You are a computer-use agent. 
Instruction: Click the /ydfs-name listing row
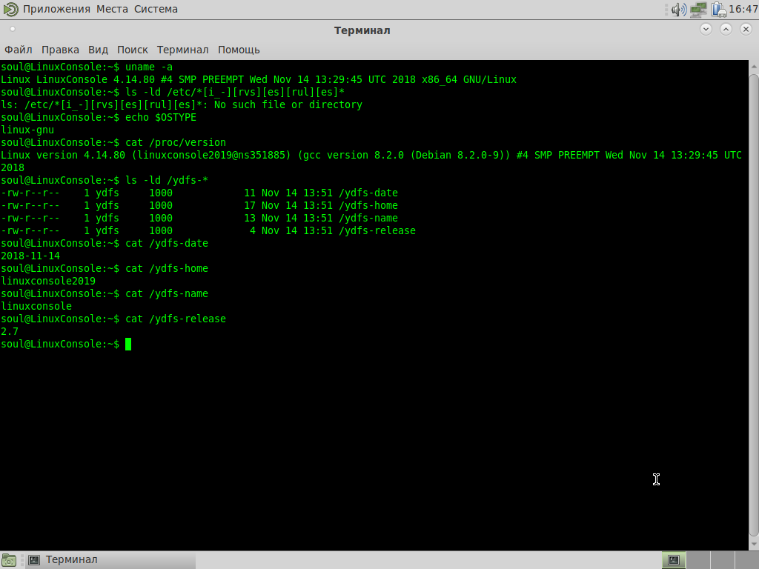click(199, 218)
